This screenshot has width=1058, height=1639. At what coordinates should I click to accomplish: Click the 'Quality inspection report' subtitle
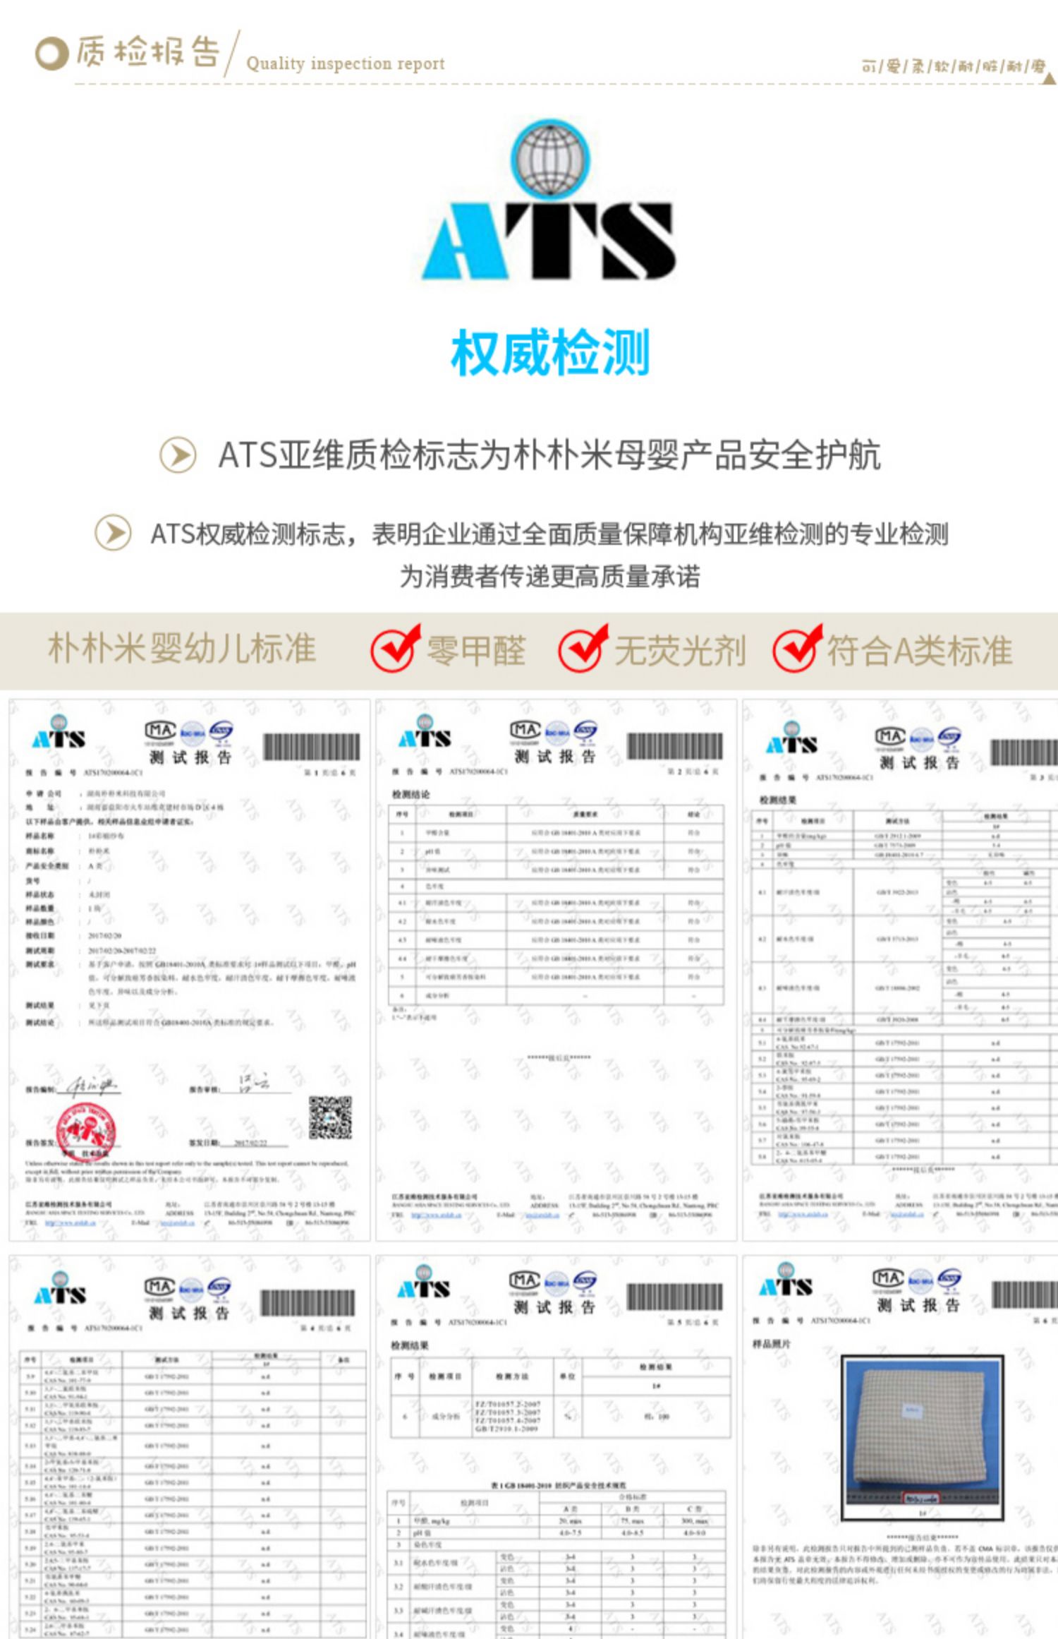click(x=346, y=64)
